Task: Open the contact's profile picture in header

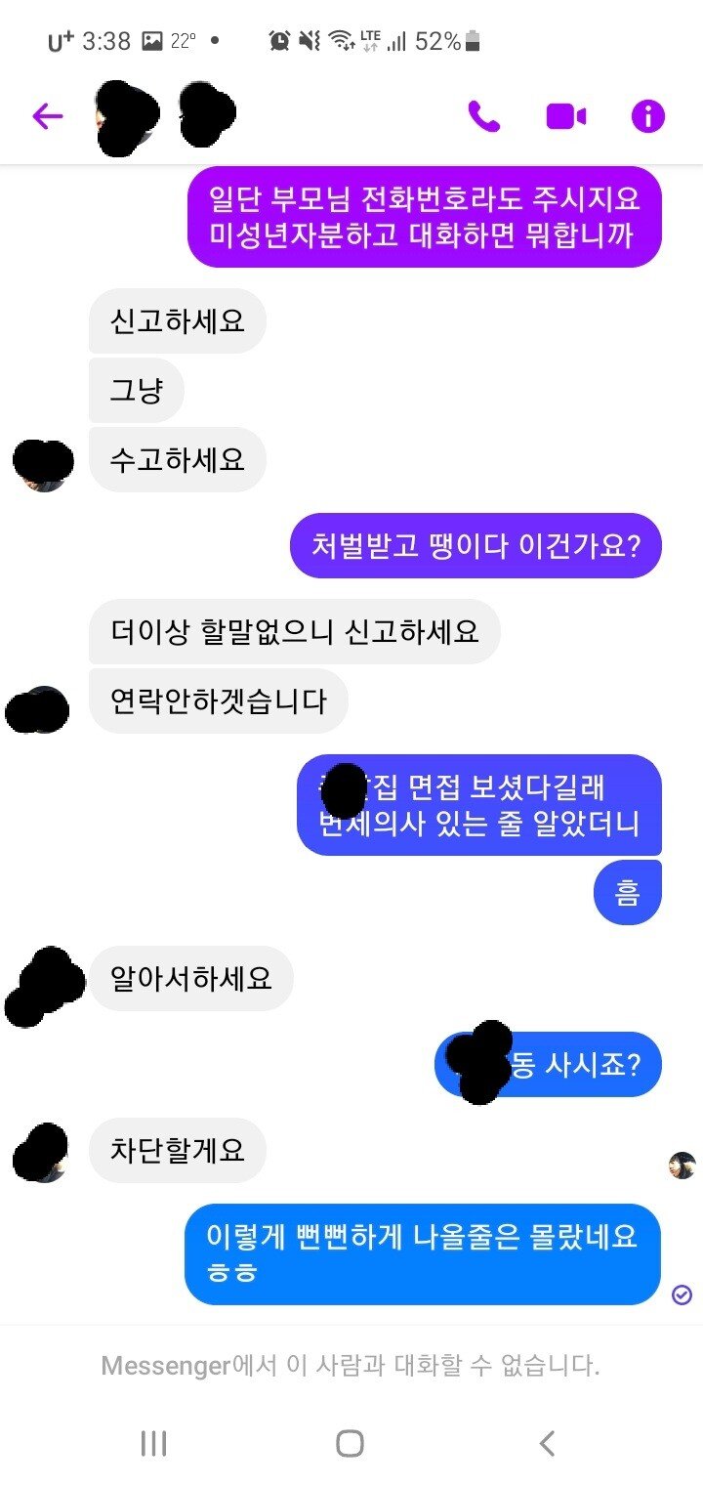Action: (127, 117)
